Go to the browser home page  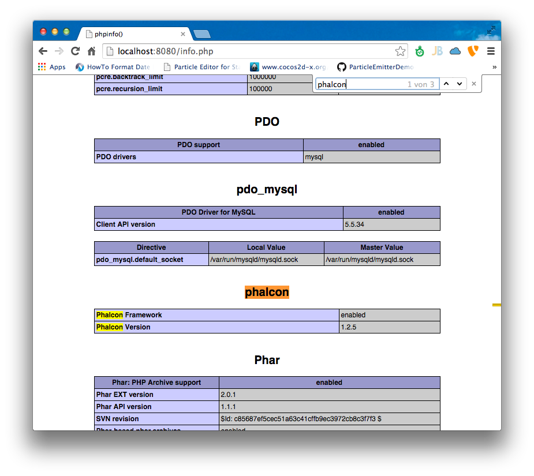pos(91,51)
